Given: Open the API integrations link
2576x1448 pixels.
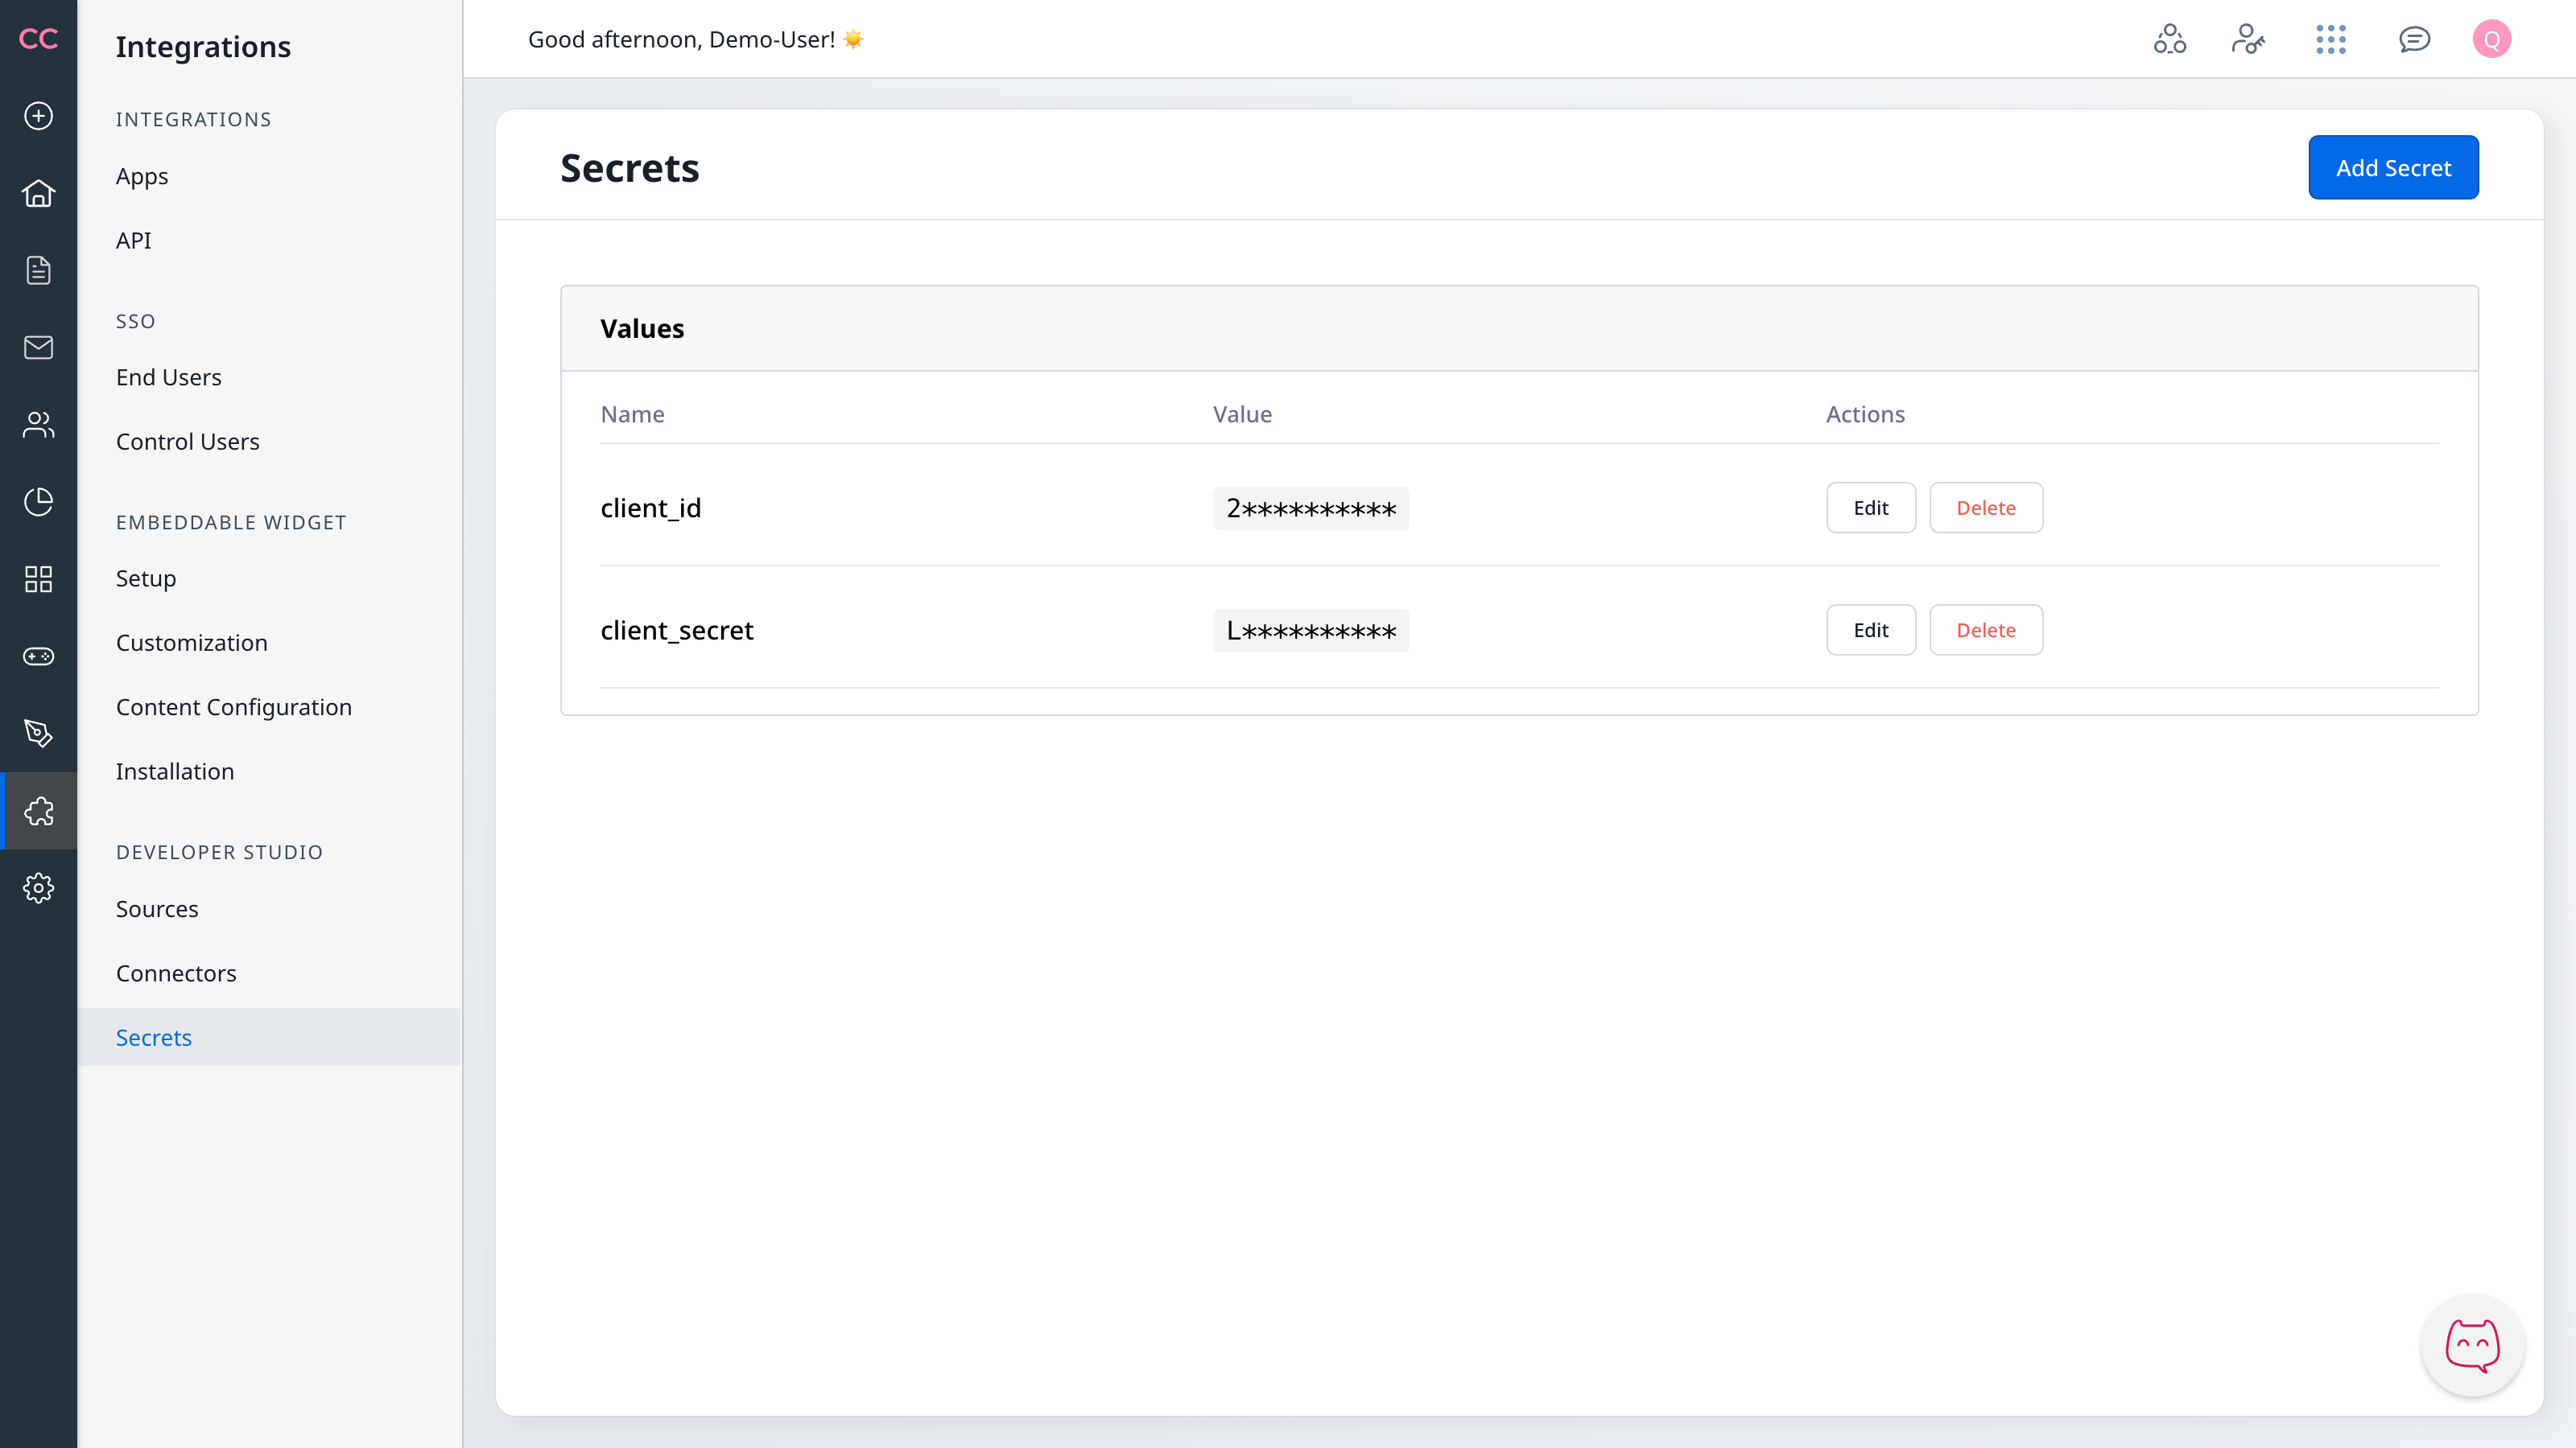Looking at the screenshot, I should pyautogui.click(x=133, y=240).
